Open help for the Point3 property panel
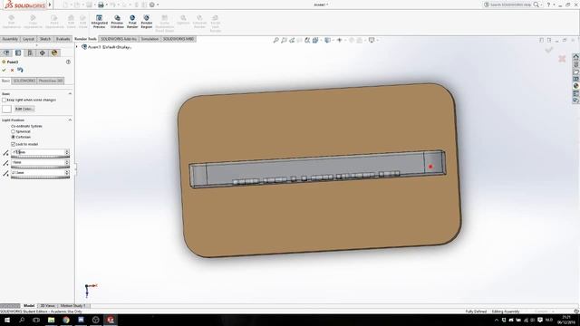 [x=68, y=62]
